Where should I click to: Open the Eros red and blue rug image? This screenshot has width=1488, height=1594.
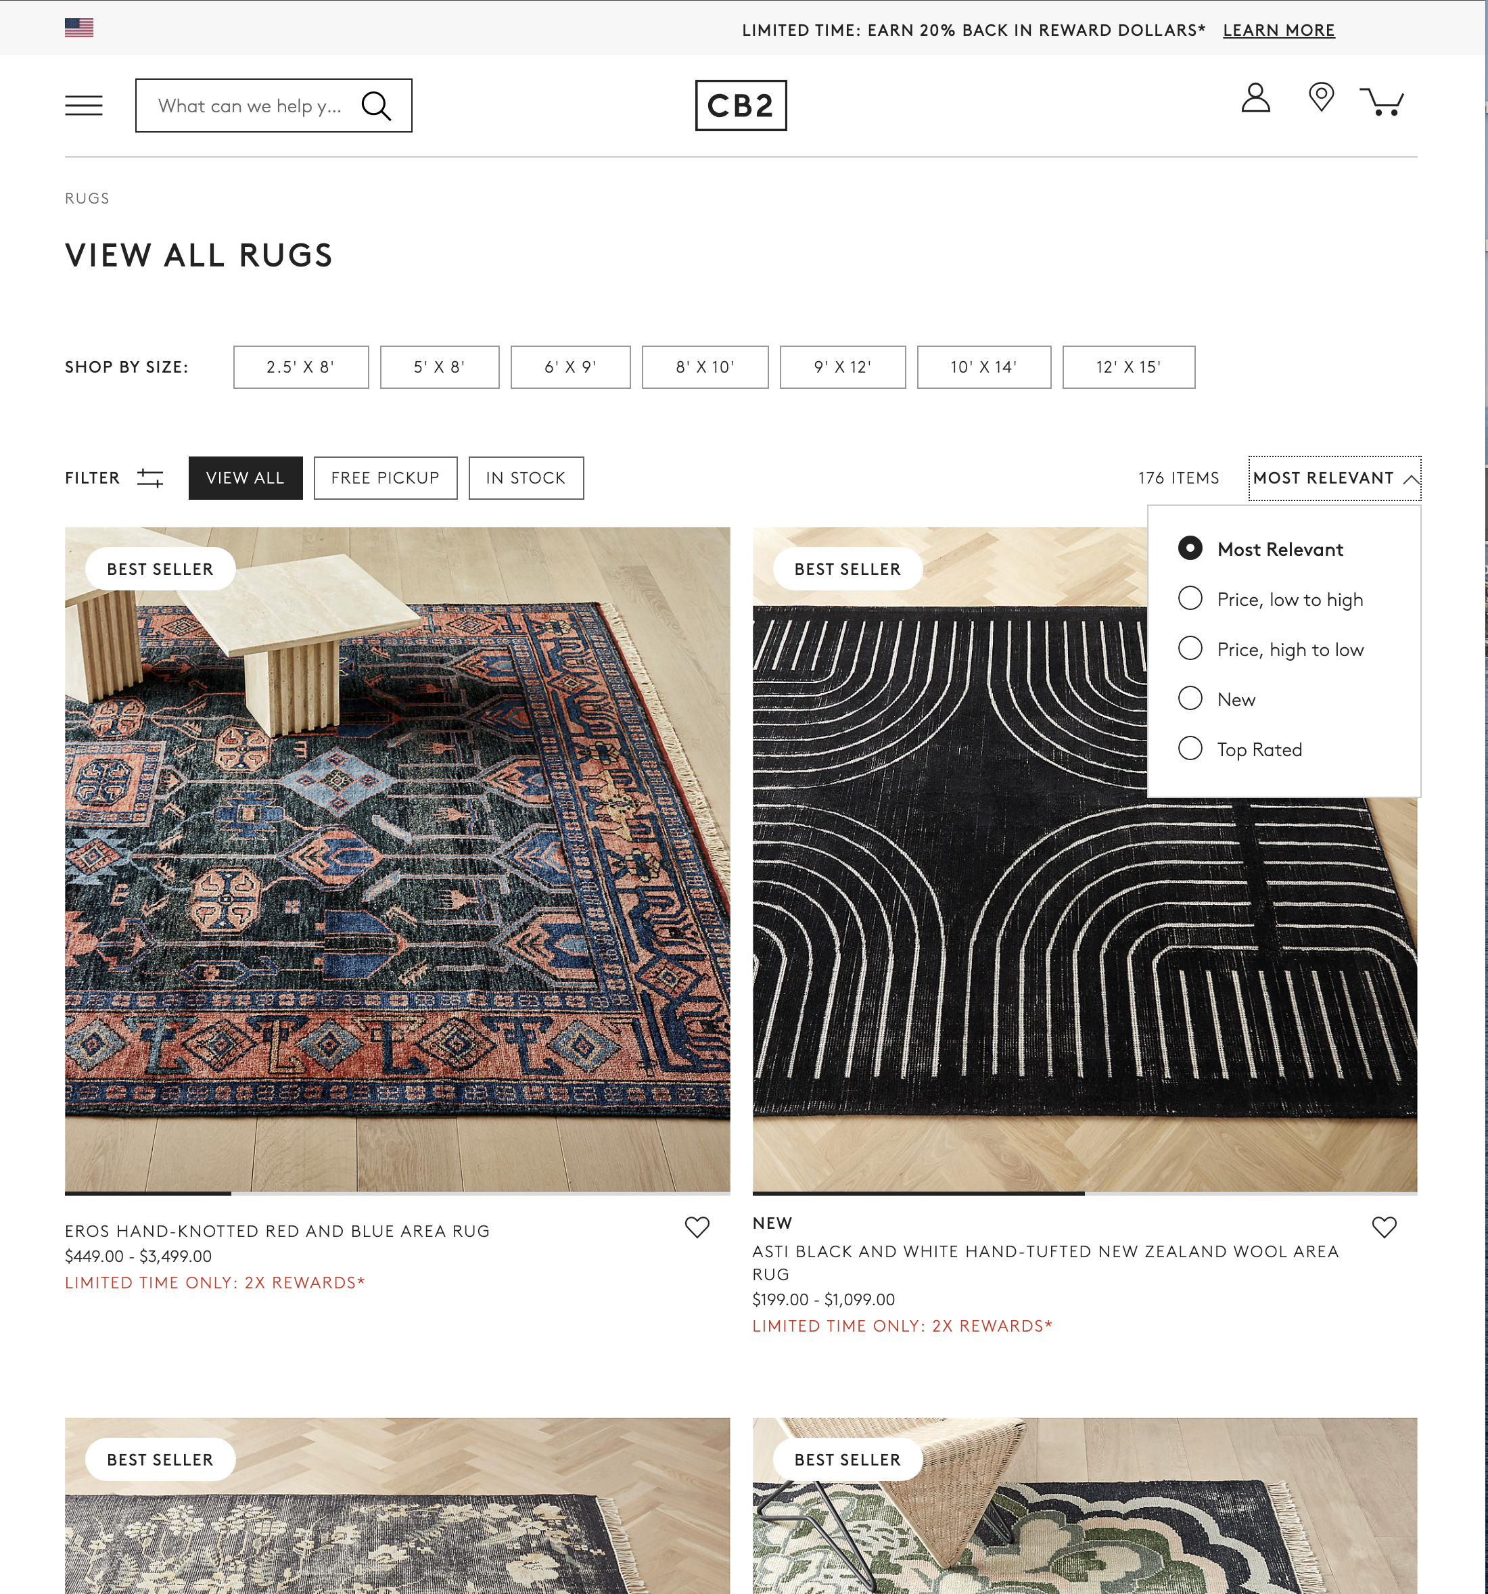coord(397,858)
